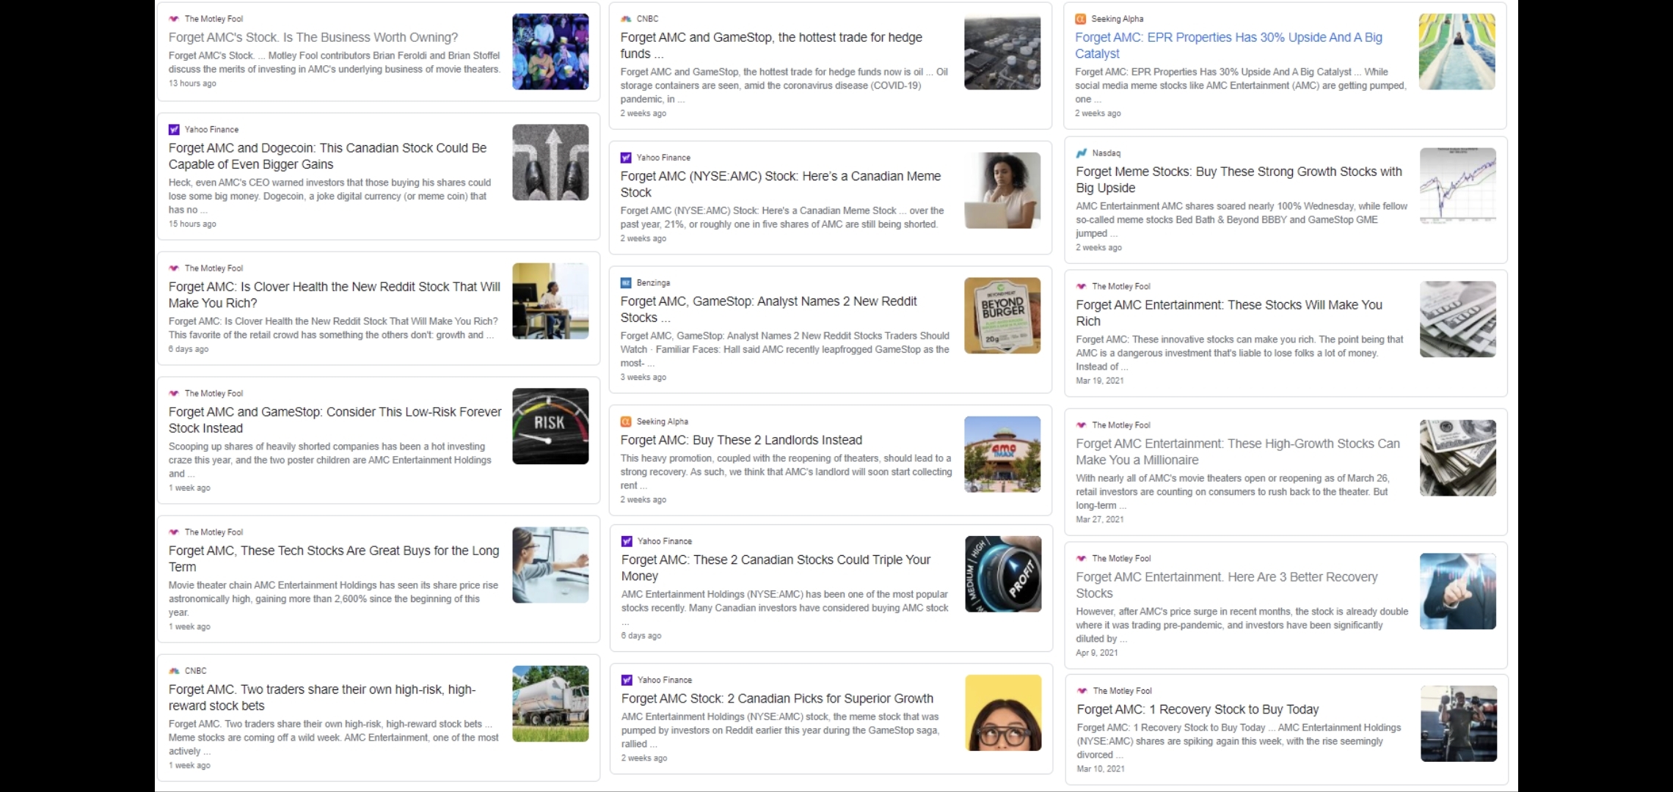The width and height of the screenshot is (1673, 792).
Task: Open 'Here Are 3 Better Recovery Stocks' headline
Action: (1227, 585)
